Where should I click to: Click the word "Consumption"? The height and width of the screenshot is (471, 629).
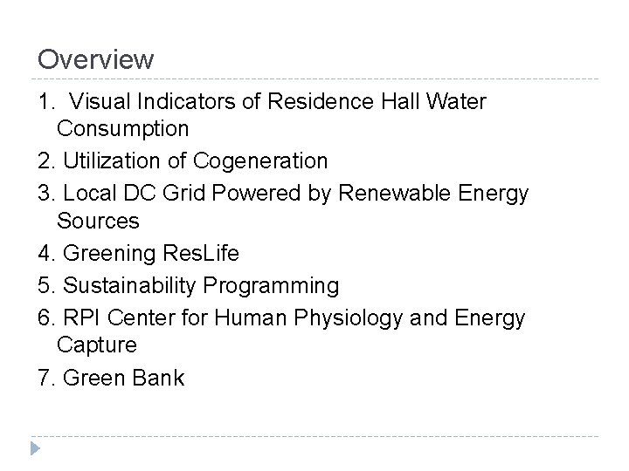click(x=123, y=129)
